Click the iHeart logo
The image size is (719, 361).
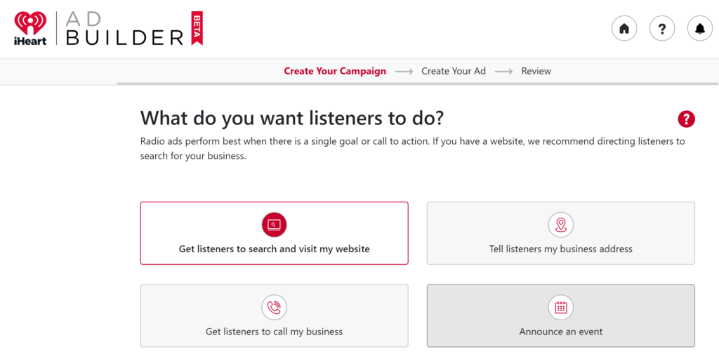tap(30, 28)
